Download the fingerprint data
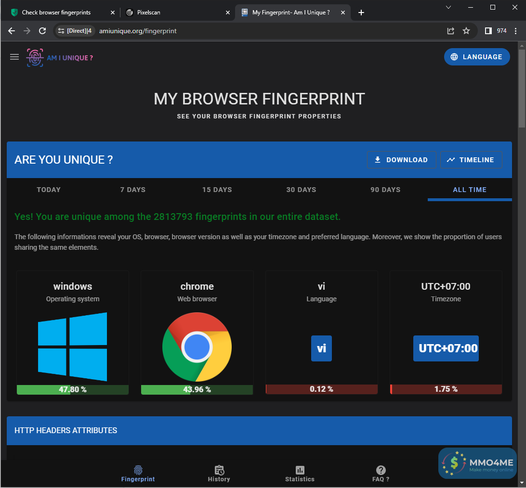526x488 pixels. point(401,160)
